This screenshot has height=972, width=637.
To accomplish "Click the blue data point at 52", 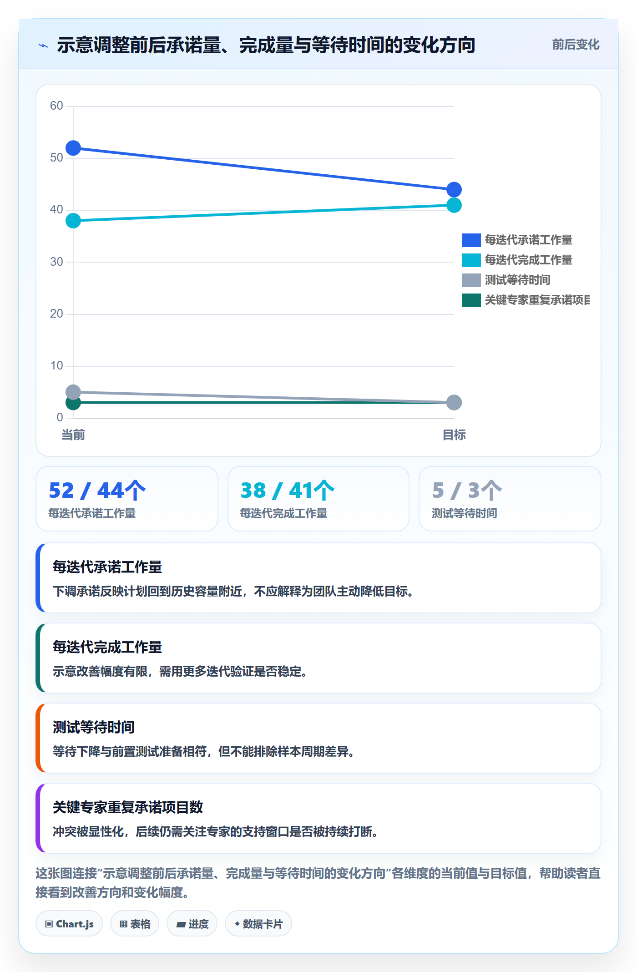I will [x=73, y=148].
